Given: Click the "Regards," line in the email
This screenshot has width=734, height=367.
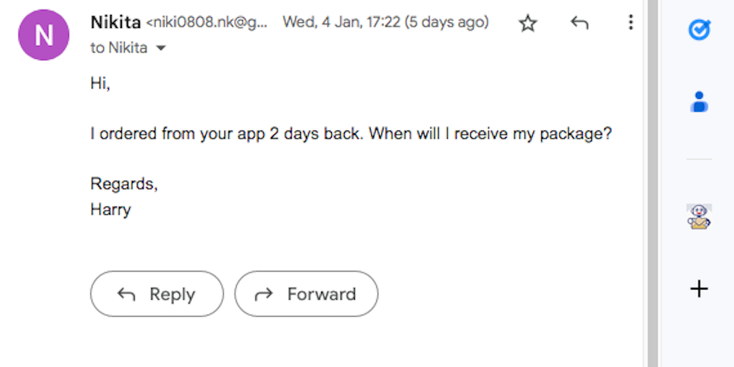Looking at the screenshot, I should [x=124, y=184].
